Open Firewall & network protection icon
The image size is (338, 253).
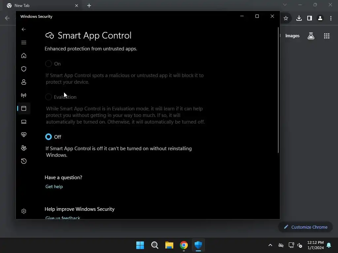pyautogui.click(x=24, y=95)
